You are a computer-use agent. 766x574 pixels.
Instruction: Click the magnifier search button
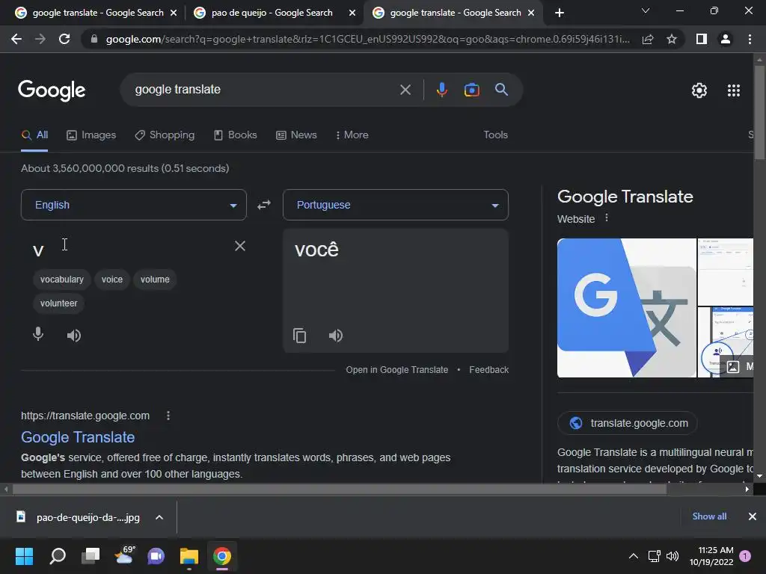click(501, 90)
